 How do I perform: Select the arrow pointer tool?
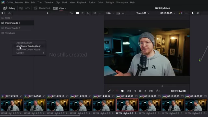coord(193,13)
